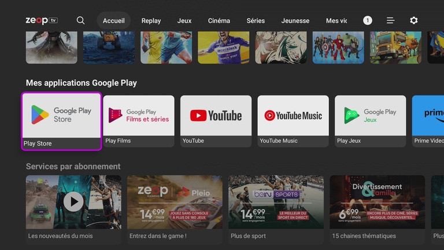Click the Mes applications Google Play heading

coord(82,83)
